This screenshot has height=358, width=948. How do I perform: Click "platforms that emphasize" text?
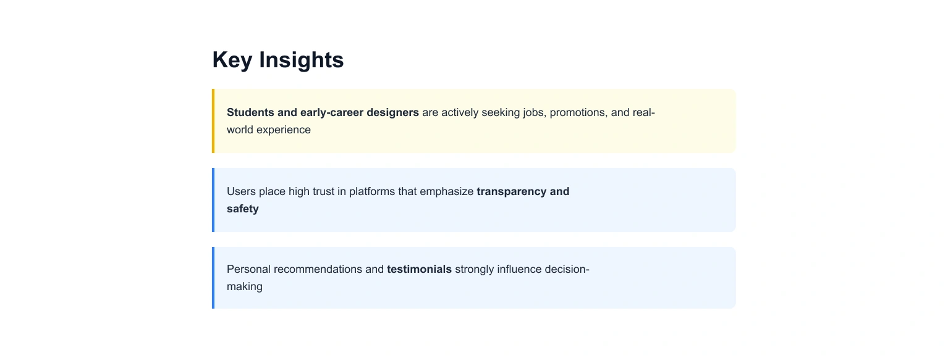tap(412, 191)
